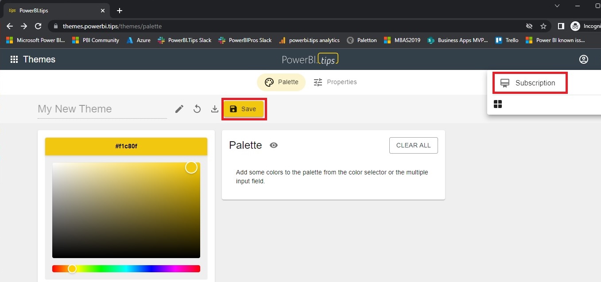Toggle palette visibility with the eye icon
The height and width of the screenshot is (282, 601).
(274, 145)
